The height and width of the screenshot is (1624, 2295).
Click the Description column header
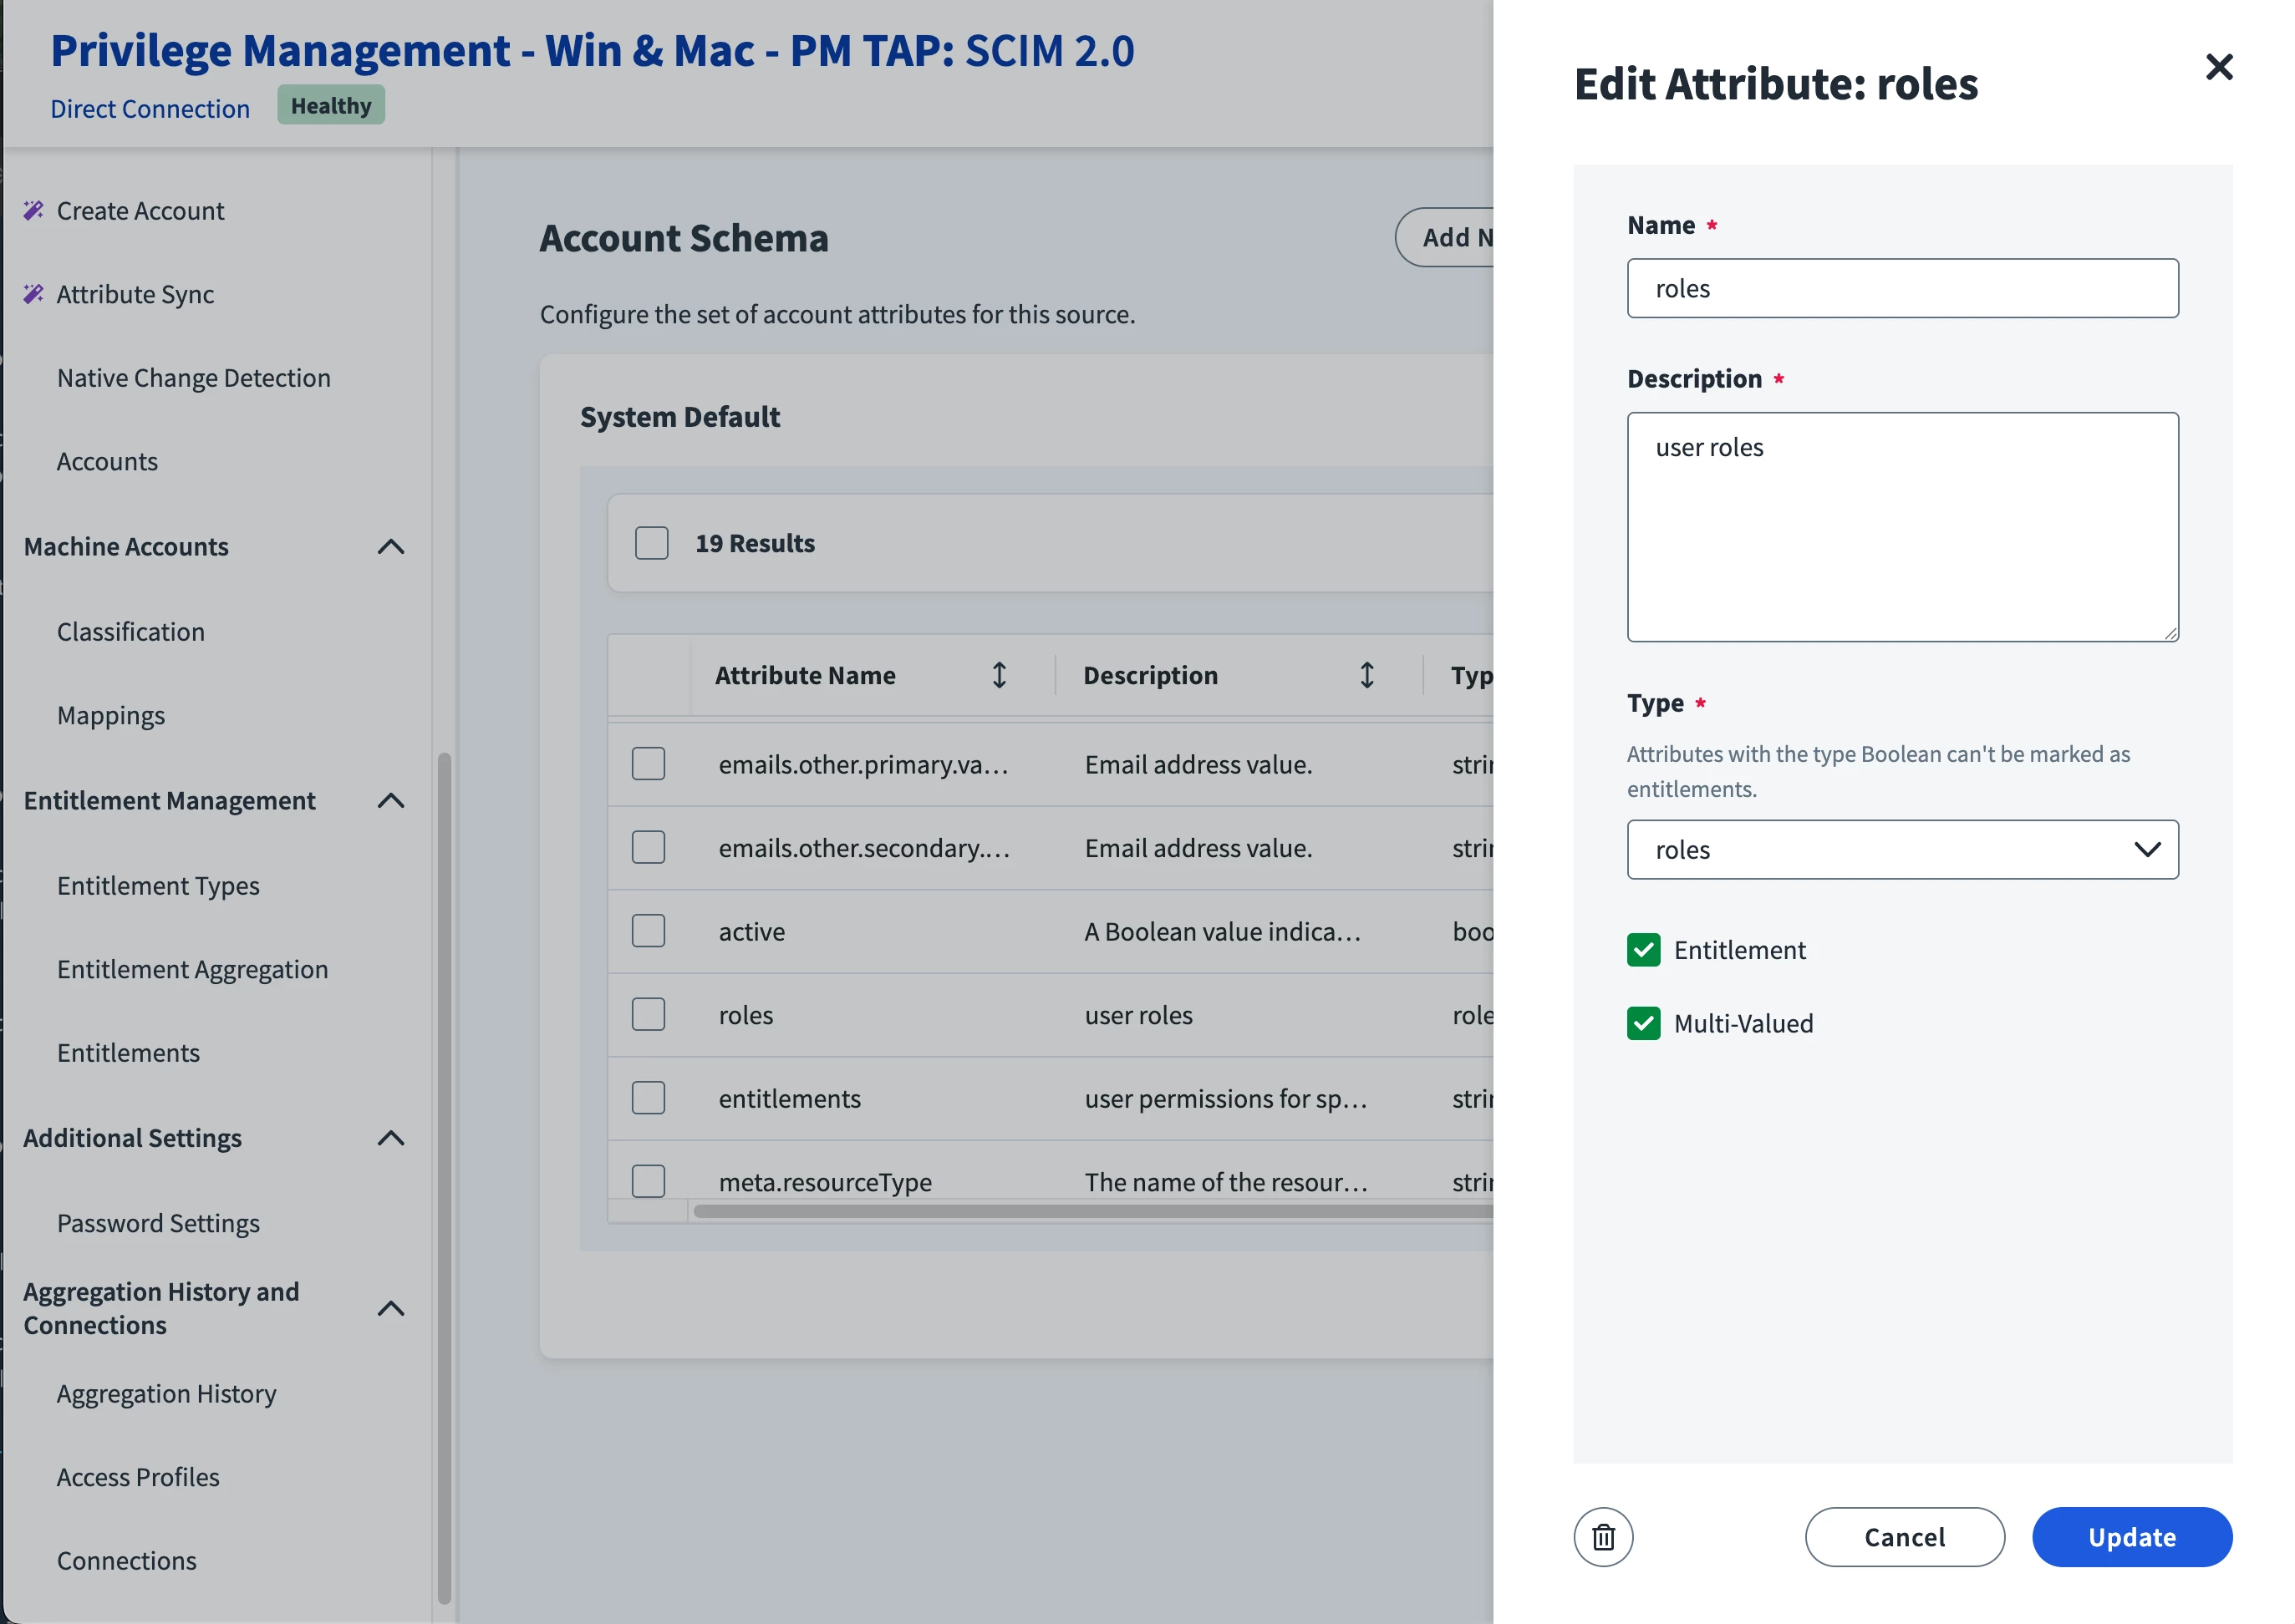pyautogui.click(x=1151, y=675)
